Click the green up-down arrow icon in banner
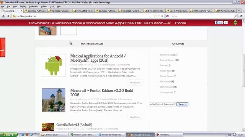The image size is (245, 137). coord(235,23)
